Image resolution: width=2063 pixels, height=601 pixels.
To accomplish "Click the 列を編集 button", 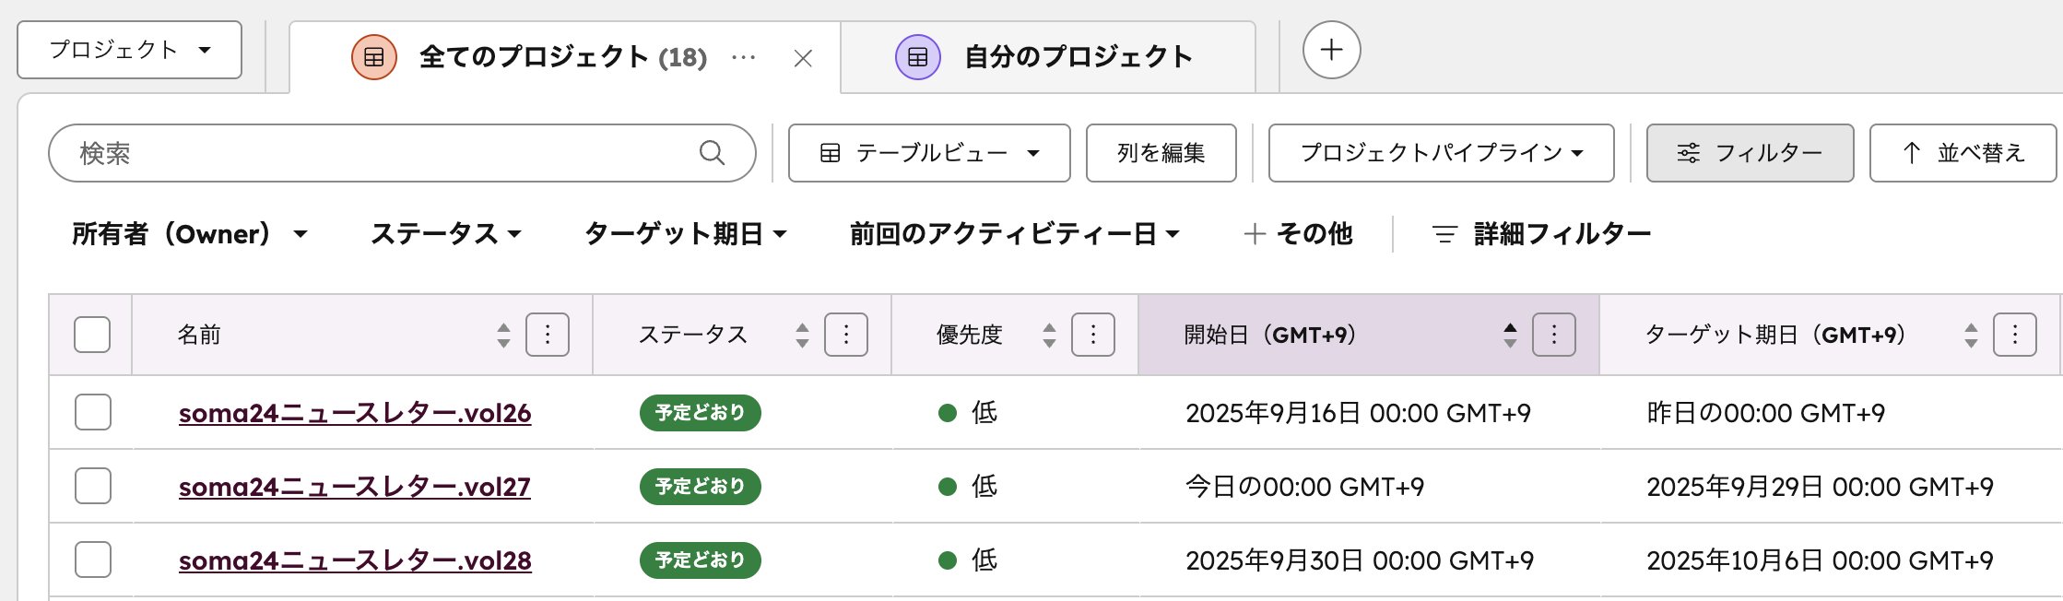I will [1161, 153].
